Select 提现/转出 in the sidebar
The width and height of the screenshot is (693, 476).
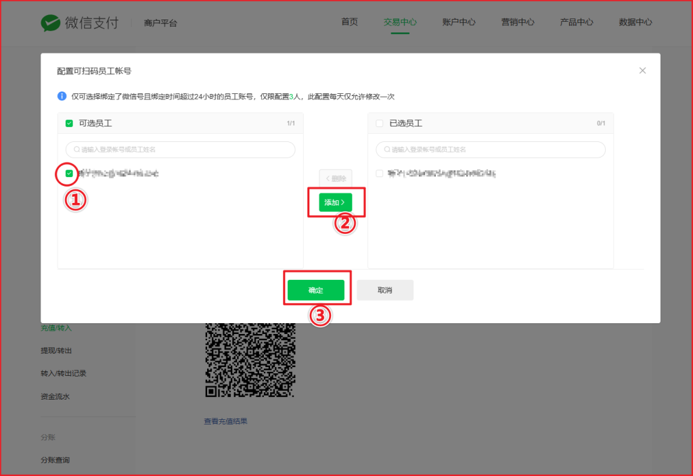click(x=56, y=350)
